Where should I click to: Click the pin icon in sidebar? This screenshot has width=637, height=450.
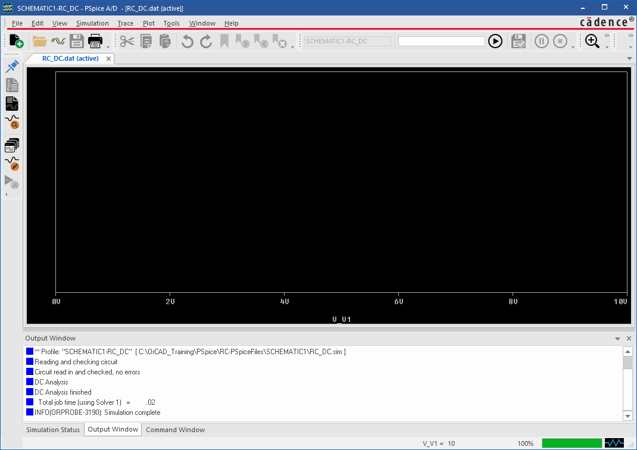pyautogui.click(x=12, y=67)
